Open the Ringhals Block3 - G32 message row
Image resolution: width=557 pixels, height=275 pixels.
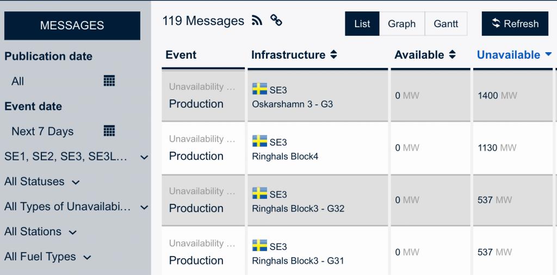tap(359, 199)
